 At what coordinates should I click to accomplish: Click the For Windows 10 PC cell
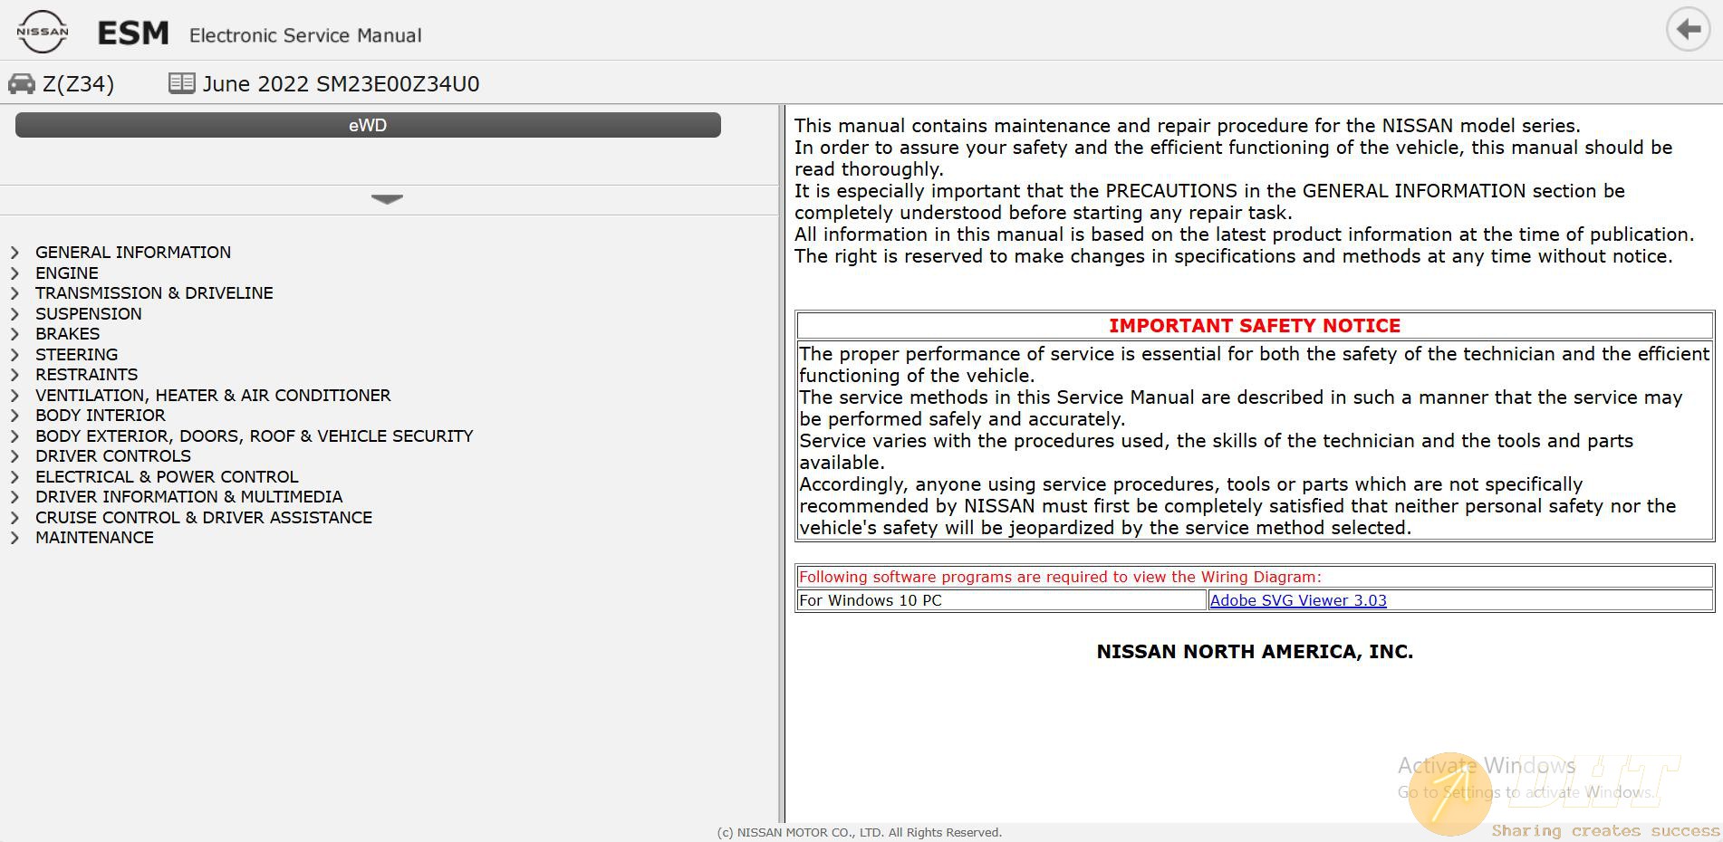[1002, 600]
